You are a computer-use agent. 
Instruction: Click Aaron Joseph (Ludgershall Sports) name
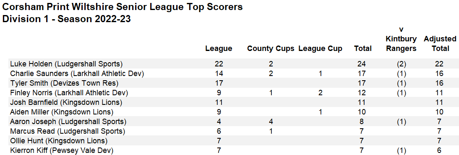coord(68,122)
